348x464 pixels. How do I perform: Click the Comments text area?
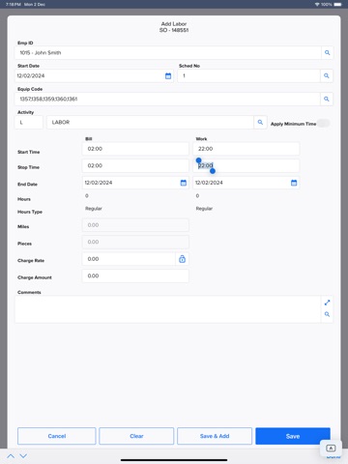(x=167, y=309)
